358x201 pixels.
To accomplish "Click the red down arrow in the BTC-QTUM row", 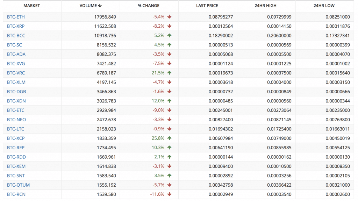I will point(170,185).
